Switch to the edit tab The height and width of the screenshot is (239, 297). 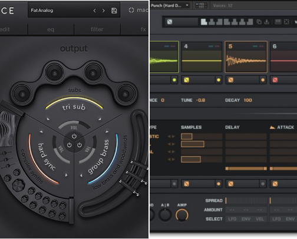5,29
